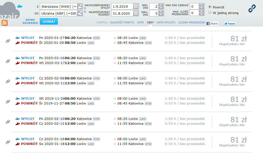Image resolution: width=263 pixels, height=156 pixels.
Task: Select POWRÓT row dated Cz 2020-02-13
Action: (x=110, y=123)
